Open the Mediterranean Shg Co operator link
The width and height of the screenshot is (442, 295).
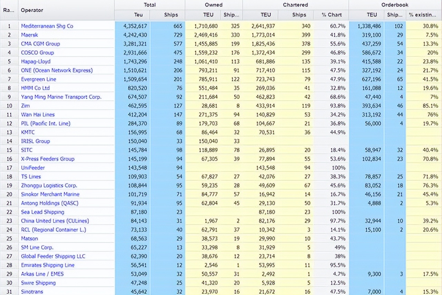click(47, 26)
